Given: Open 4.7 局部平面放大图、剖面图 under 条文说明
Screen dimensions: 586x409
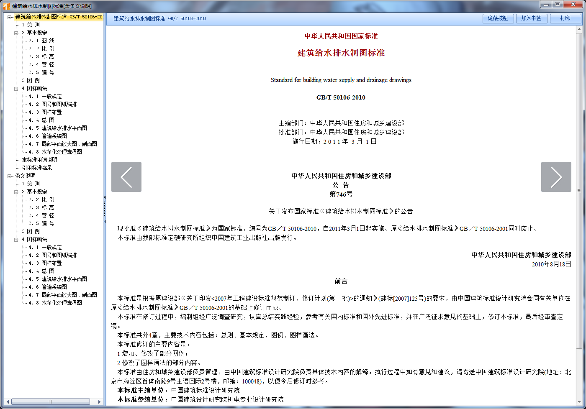Looking at the screenshot, I should click(63, 295).
